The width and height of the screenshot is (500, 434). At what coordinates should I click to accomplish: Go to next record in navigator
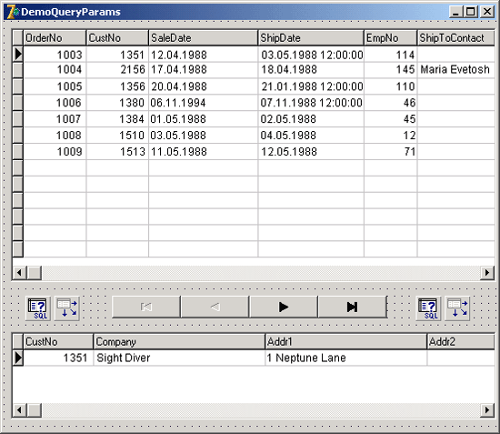coord(284,307)
